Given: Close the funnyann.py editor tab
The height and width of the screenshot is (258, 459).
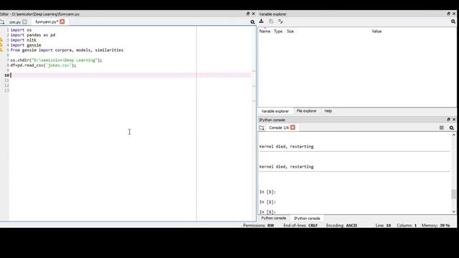Looking at the screenshot, I should pos(62,21).
